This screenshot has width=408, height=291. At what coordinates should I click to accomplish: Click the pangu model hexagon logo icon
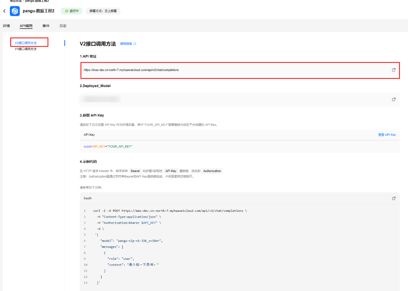[x=15, y=11]
